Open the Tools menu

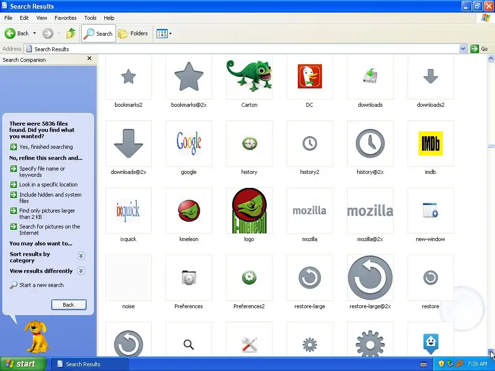point(90,18)
